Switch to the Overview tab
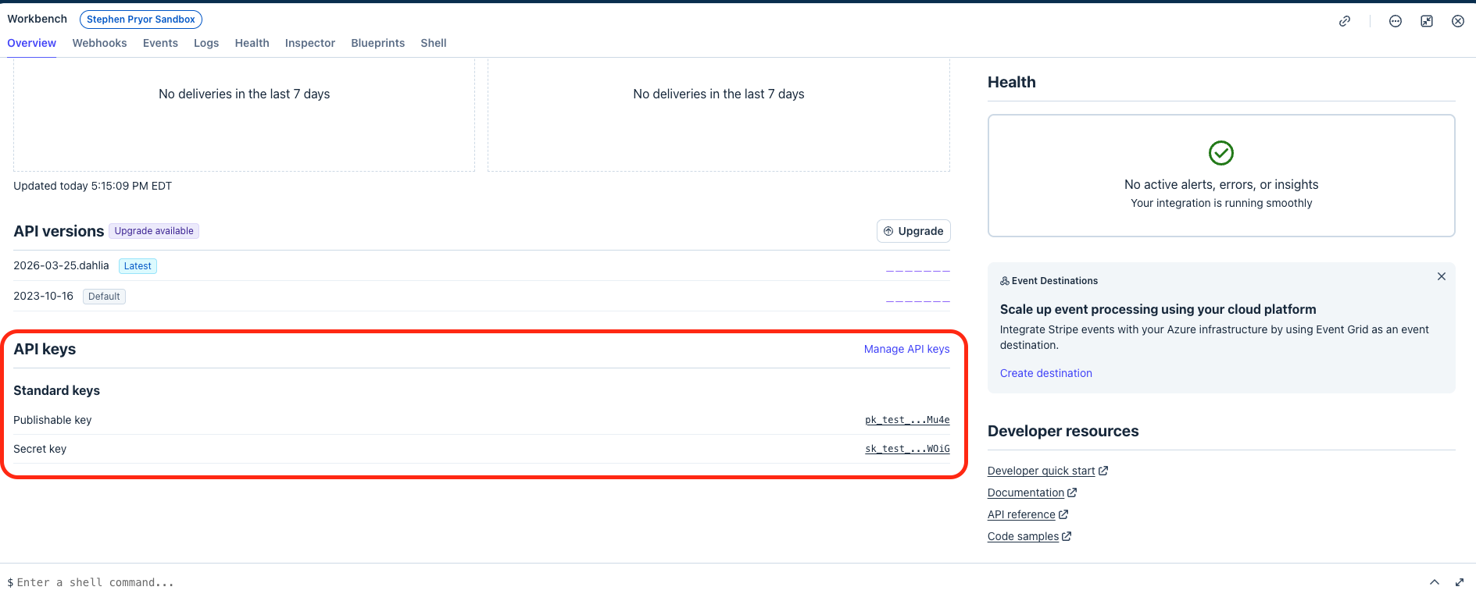This screenshot has width=1476, height=601. coord(32,43)
